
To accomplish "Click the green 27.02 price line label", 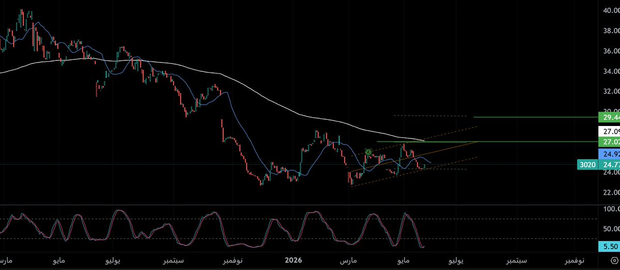I will point(609,141).
